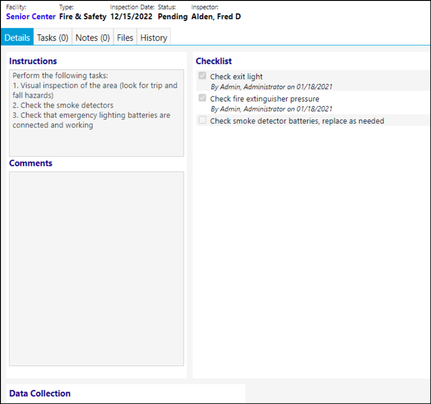
Task: Click the Data Collection heading
Action: click(40, 393)
